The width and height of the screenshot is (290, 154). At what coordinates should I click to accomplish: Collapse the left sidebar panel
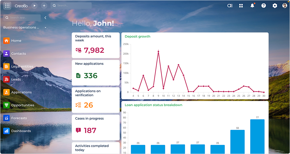pos(45,18)
